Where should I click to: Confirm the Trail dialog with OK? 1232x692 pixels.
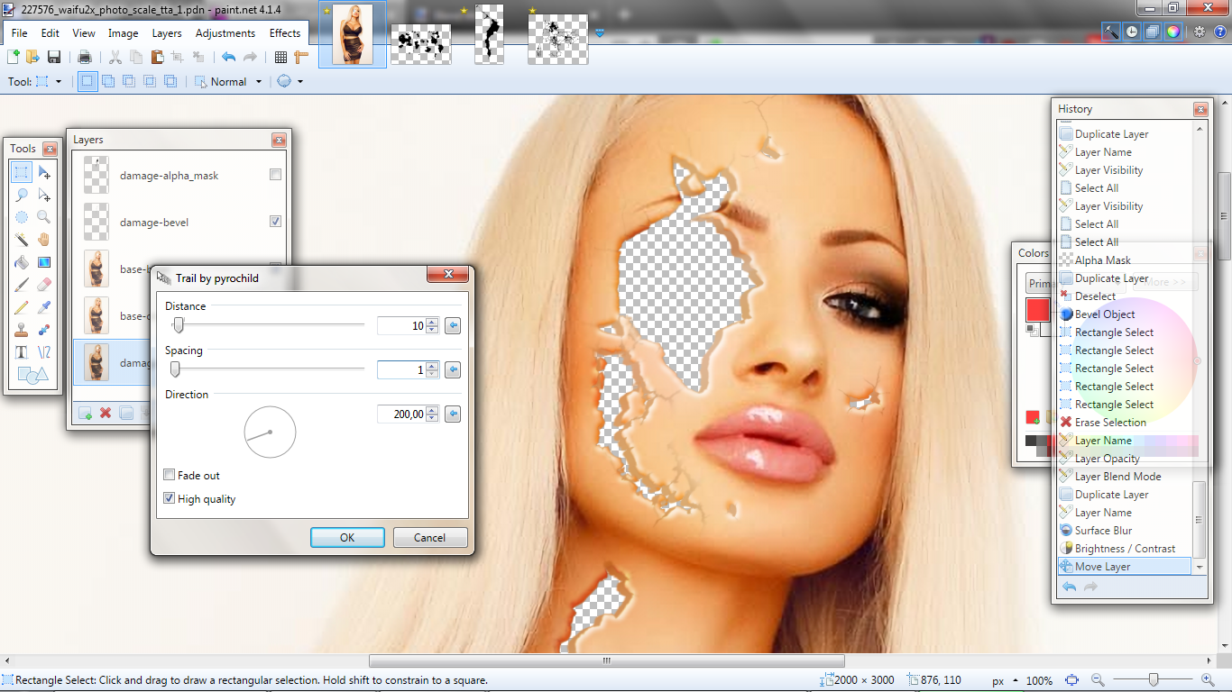point(347,537)
